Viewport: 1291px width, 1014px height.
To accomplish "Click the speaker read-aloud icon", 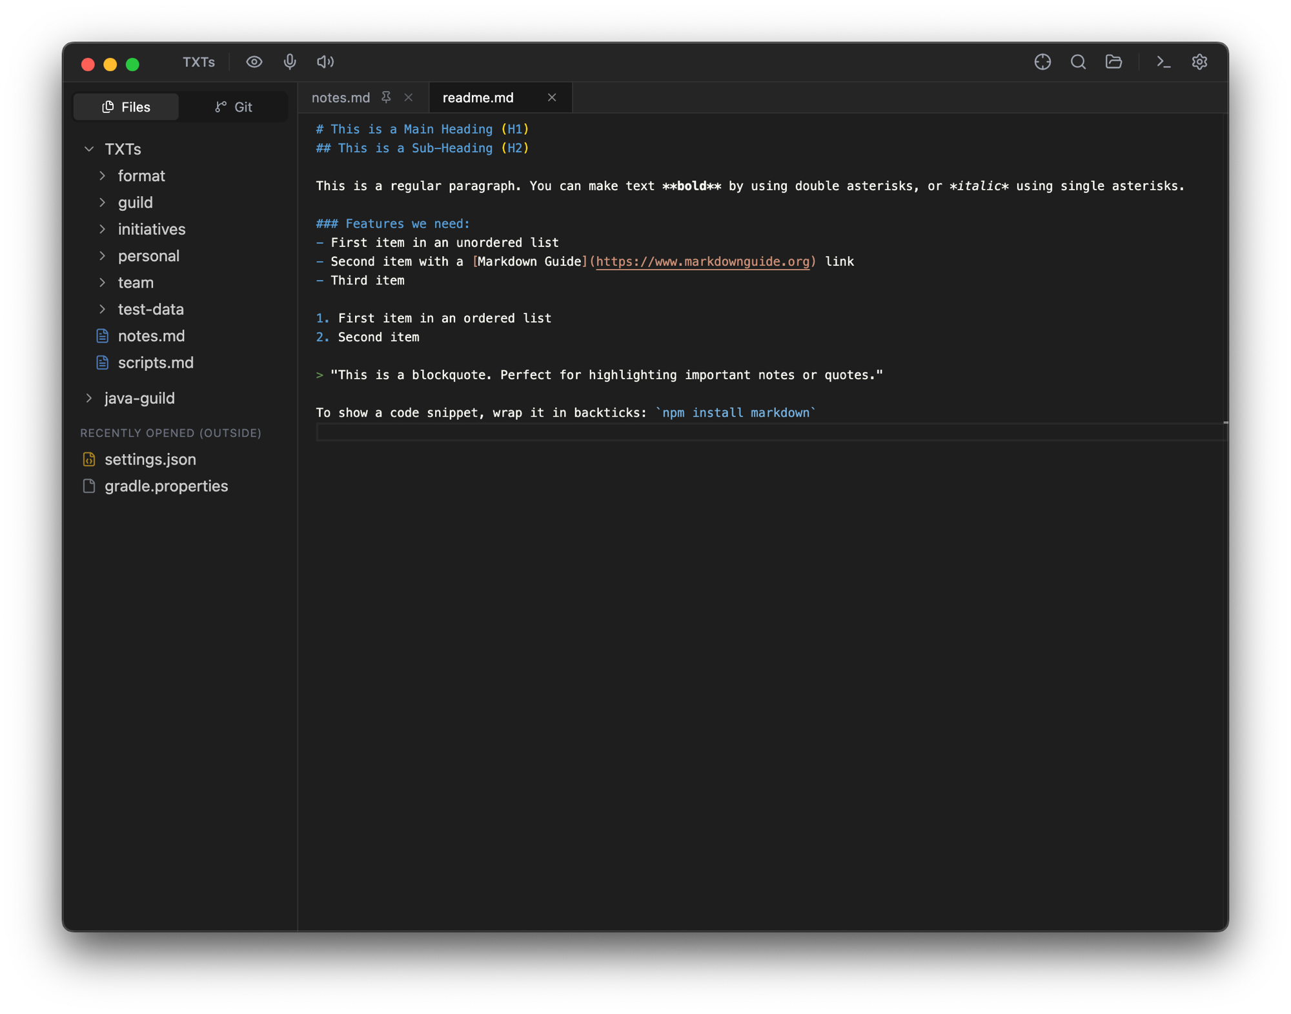I will point(325,62).
